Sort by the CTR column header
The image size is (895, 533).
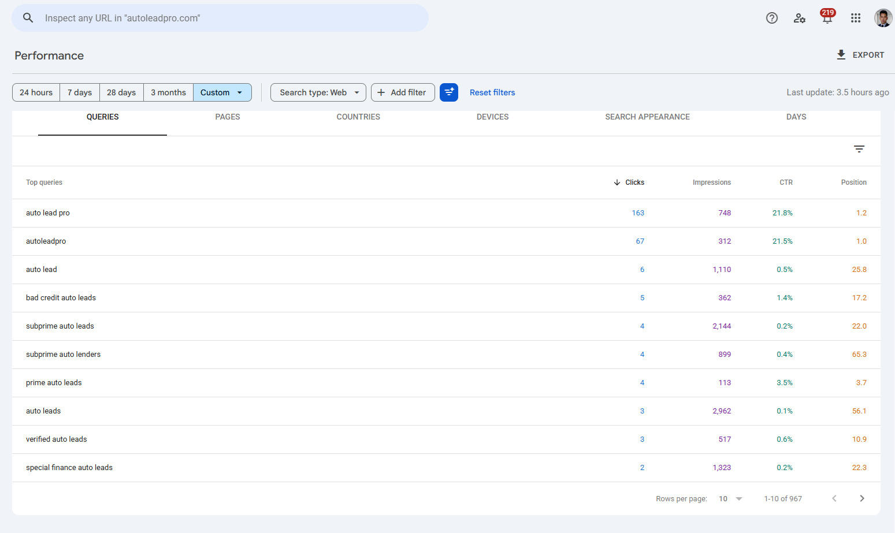(x=786, y=182)
